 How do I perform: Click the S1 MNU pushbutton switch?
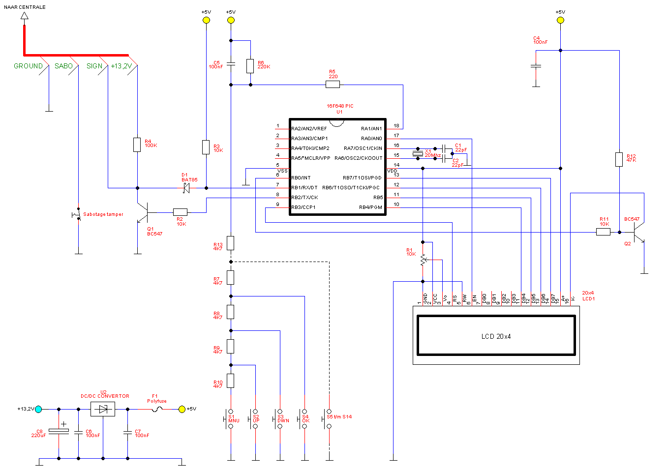230,418
